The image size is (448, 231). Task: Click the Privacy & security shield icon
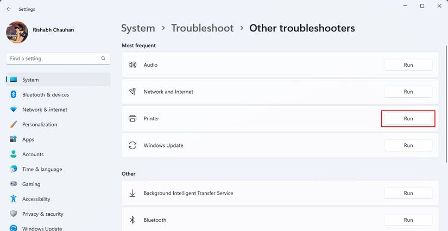coord(14,214)
